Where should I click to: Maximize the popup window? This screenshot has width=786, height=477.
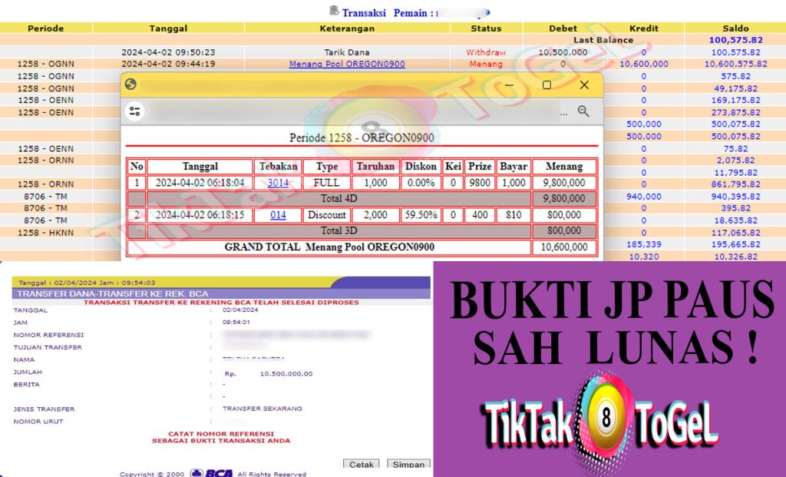[x=547, y=84]
